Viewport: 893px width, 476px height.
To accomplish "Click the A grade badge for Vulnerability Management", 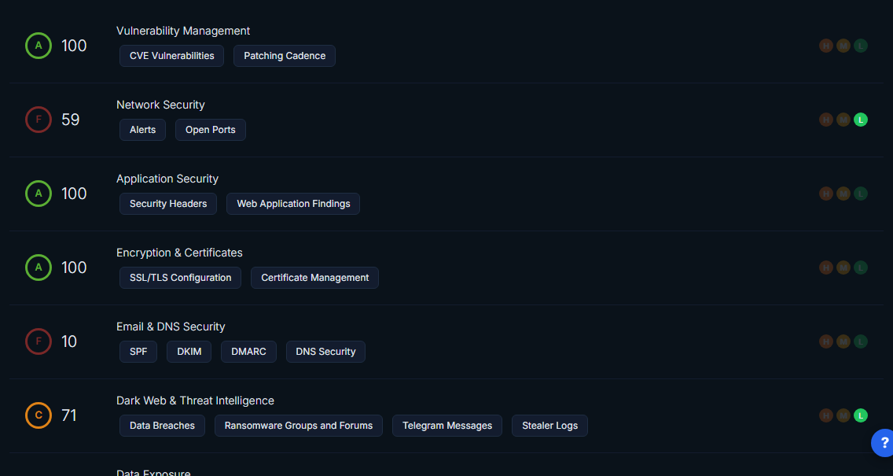I will point(38,46).
